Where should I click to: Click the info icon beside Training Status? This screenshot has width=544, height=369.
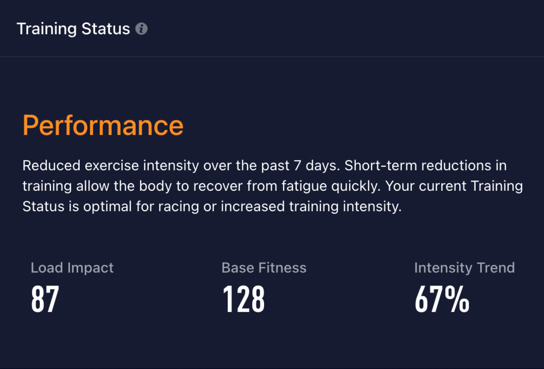coord(141,29)
